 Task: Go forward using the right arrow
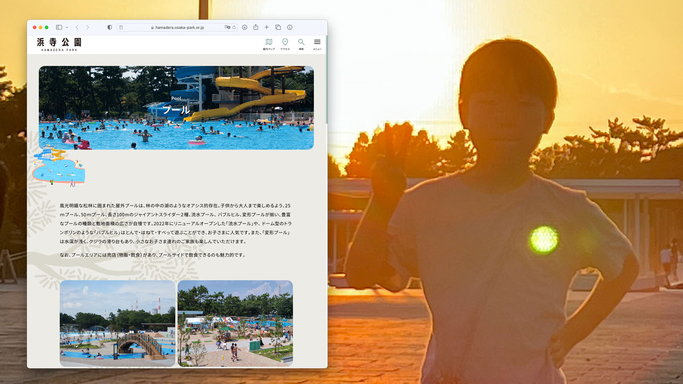coord(87,27)
